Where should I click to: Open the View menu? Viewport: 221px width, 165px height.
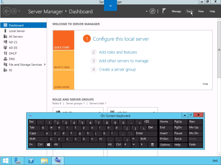point(201,11)
